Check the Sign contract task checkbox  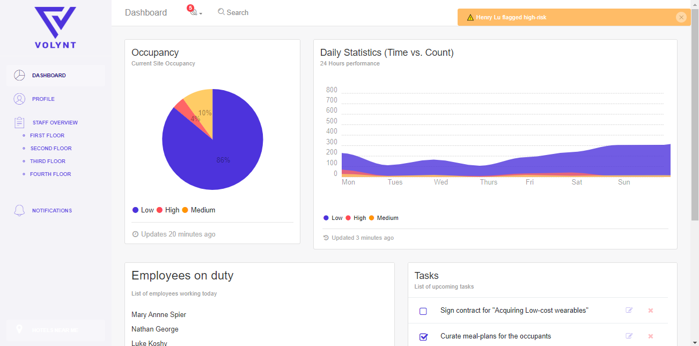[423, 311]
